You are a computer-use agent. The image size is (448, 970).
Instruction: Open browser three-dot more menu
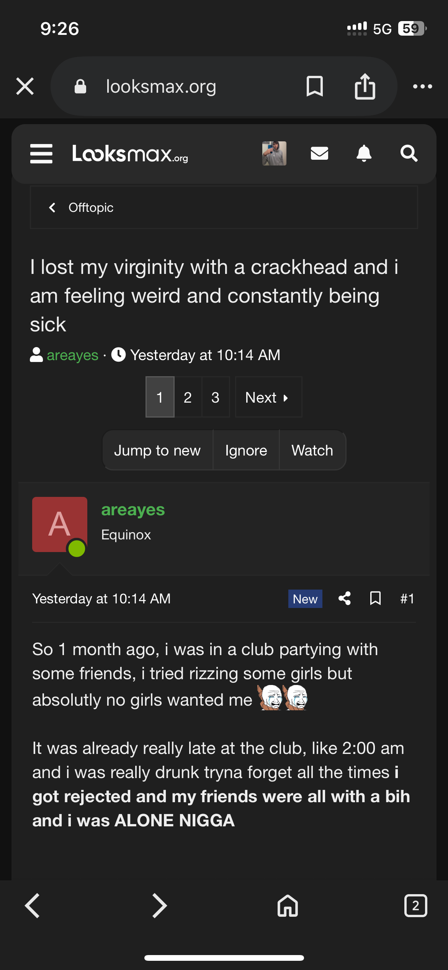click(x=422, y=87)
